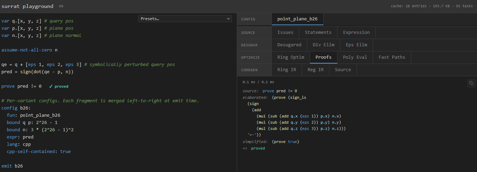Image resolution: width=477 pixels, height=172 pixels.
Task: Switch to the Eps Elim tab
Action: (x=357, y=45)
